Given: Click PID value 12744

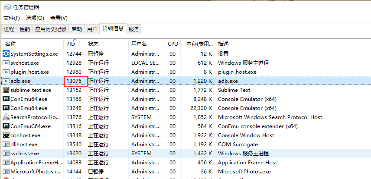Looking at the screenshot, I should [74, 53].
